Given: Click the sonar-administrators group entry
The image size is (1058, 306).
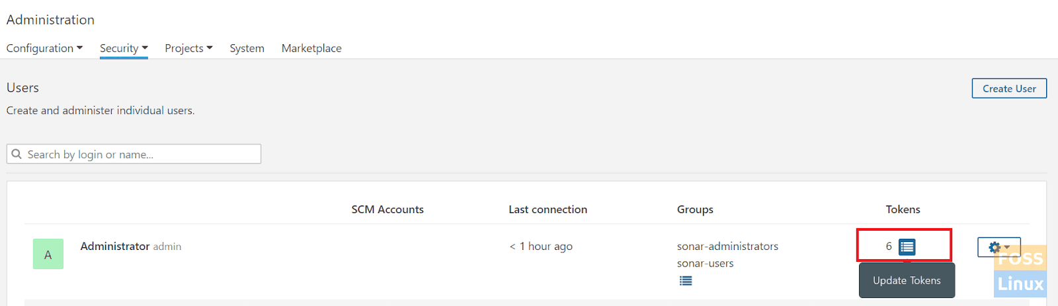Looking at the screenshot, I should (x=727, y=246).
